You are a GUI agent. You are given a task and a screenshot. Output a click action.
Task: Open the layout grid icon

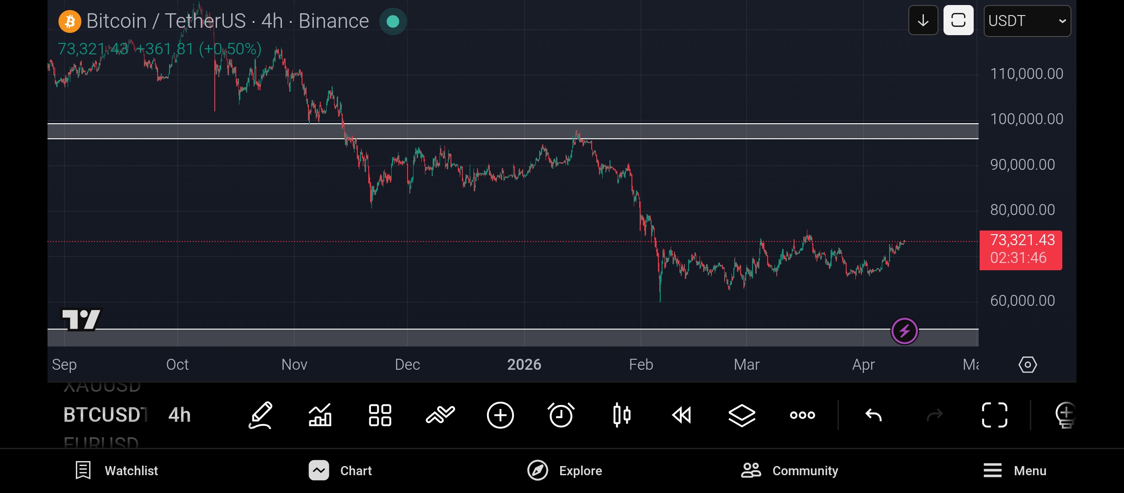[380, 415]
